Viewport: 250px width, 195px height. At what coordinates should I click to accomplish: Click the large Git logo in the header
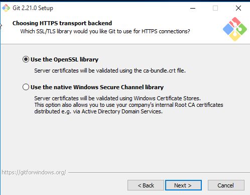235,29
